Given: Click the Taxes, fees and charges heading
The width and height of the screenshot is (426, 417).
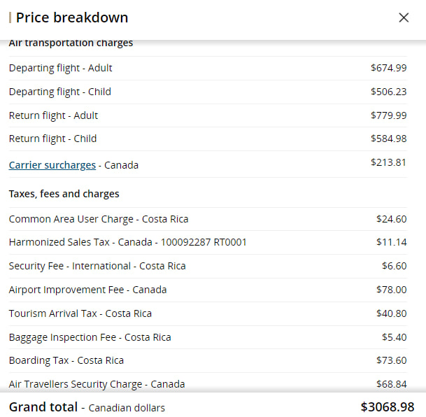Looking at the screenshot, I should [64, 194].
